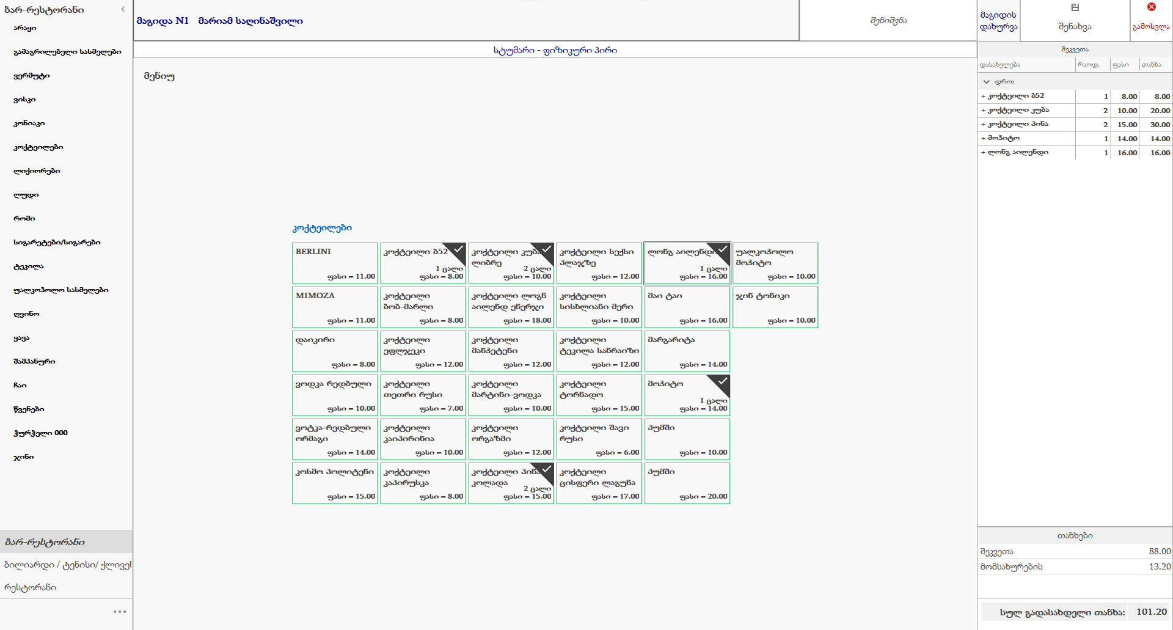Click the კოქტეილები heading link

[x=322, y=228]
